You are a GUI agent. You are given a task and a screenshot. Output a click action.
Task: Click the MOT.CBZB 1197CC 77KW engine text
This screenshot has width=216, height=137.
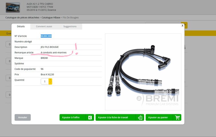click(40, 7)
